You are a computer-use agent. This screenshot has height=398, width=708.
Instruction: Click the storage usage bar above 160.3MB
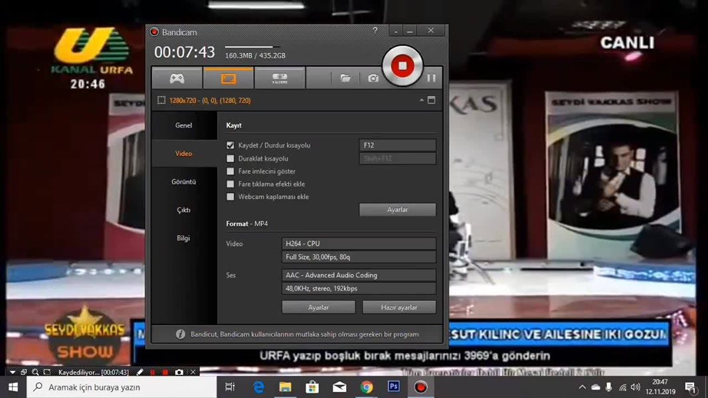(x=252, y=47)
